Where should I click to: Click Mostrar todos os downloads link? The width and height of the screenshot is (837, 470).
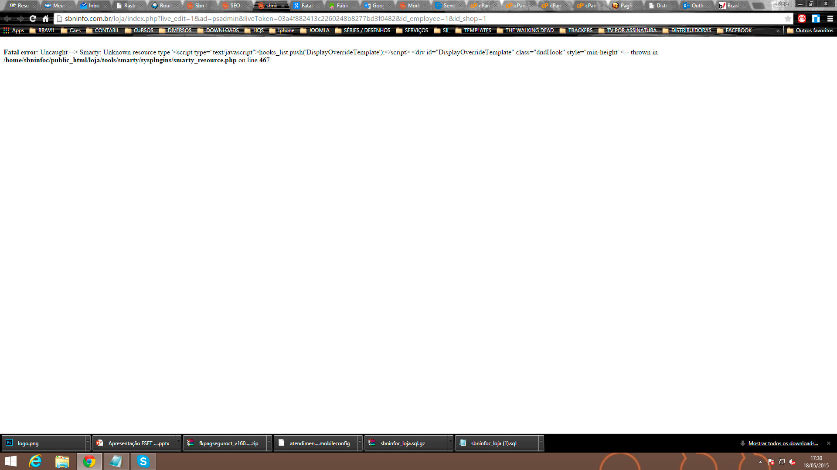(783, 443)
